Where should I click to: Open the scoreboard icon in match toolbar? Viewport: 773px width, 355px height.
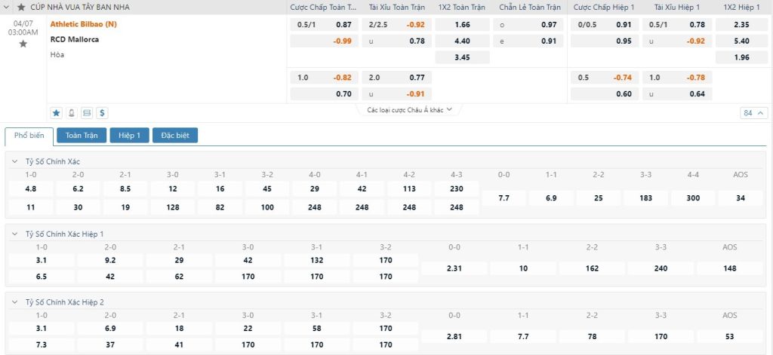pos(87,113)
